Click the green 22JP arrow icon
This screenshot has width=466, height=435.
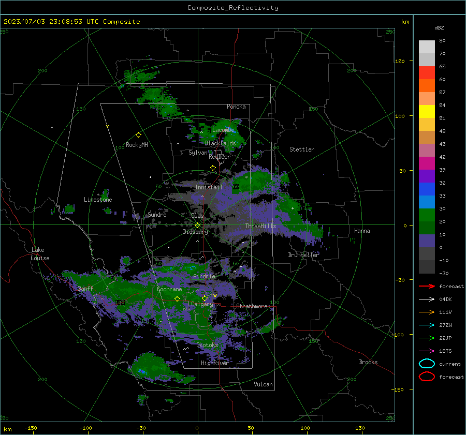[x=427, y=338]
